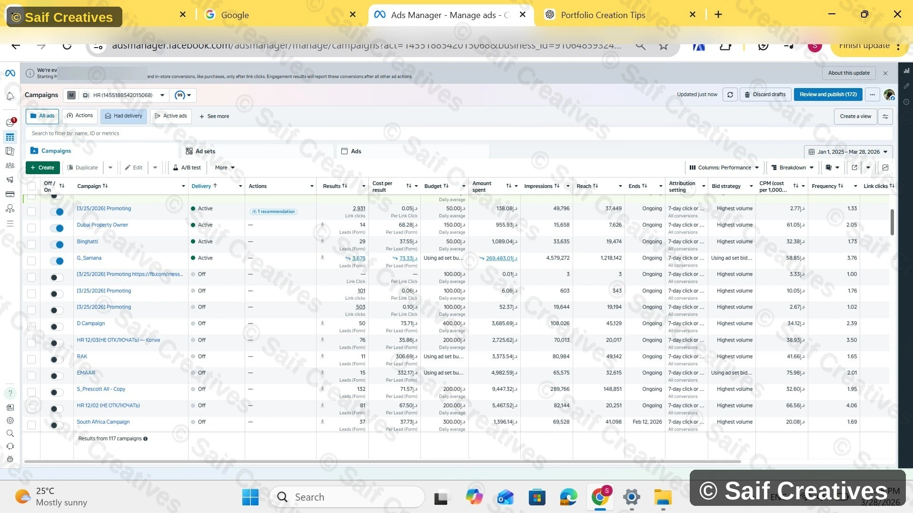The height and width of the screenshot is (513, 913).
Task: Expand the Columns: Performance dropdown
Action: pos(724,168)
